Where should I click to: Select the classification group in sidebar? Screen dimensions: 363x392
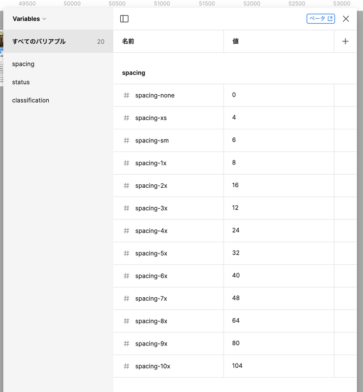[31, 100]
